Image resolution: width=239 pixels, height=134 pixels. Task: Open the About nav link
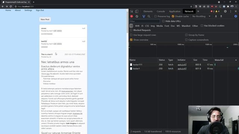click(x=18, y=10)
